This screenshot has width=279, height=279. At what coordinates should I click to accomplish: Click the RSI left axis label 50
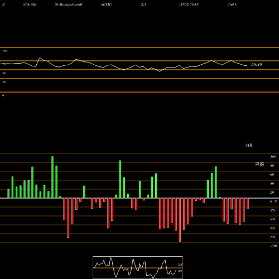point(4,73)
